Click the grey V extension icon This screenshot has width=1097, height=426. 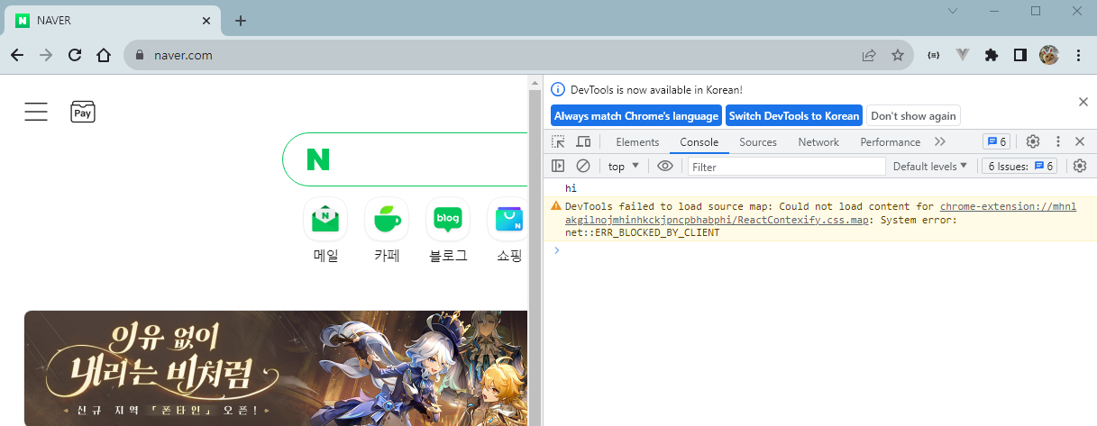point(963,55)
